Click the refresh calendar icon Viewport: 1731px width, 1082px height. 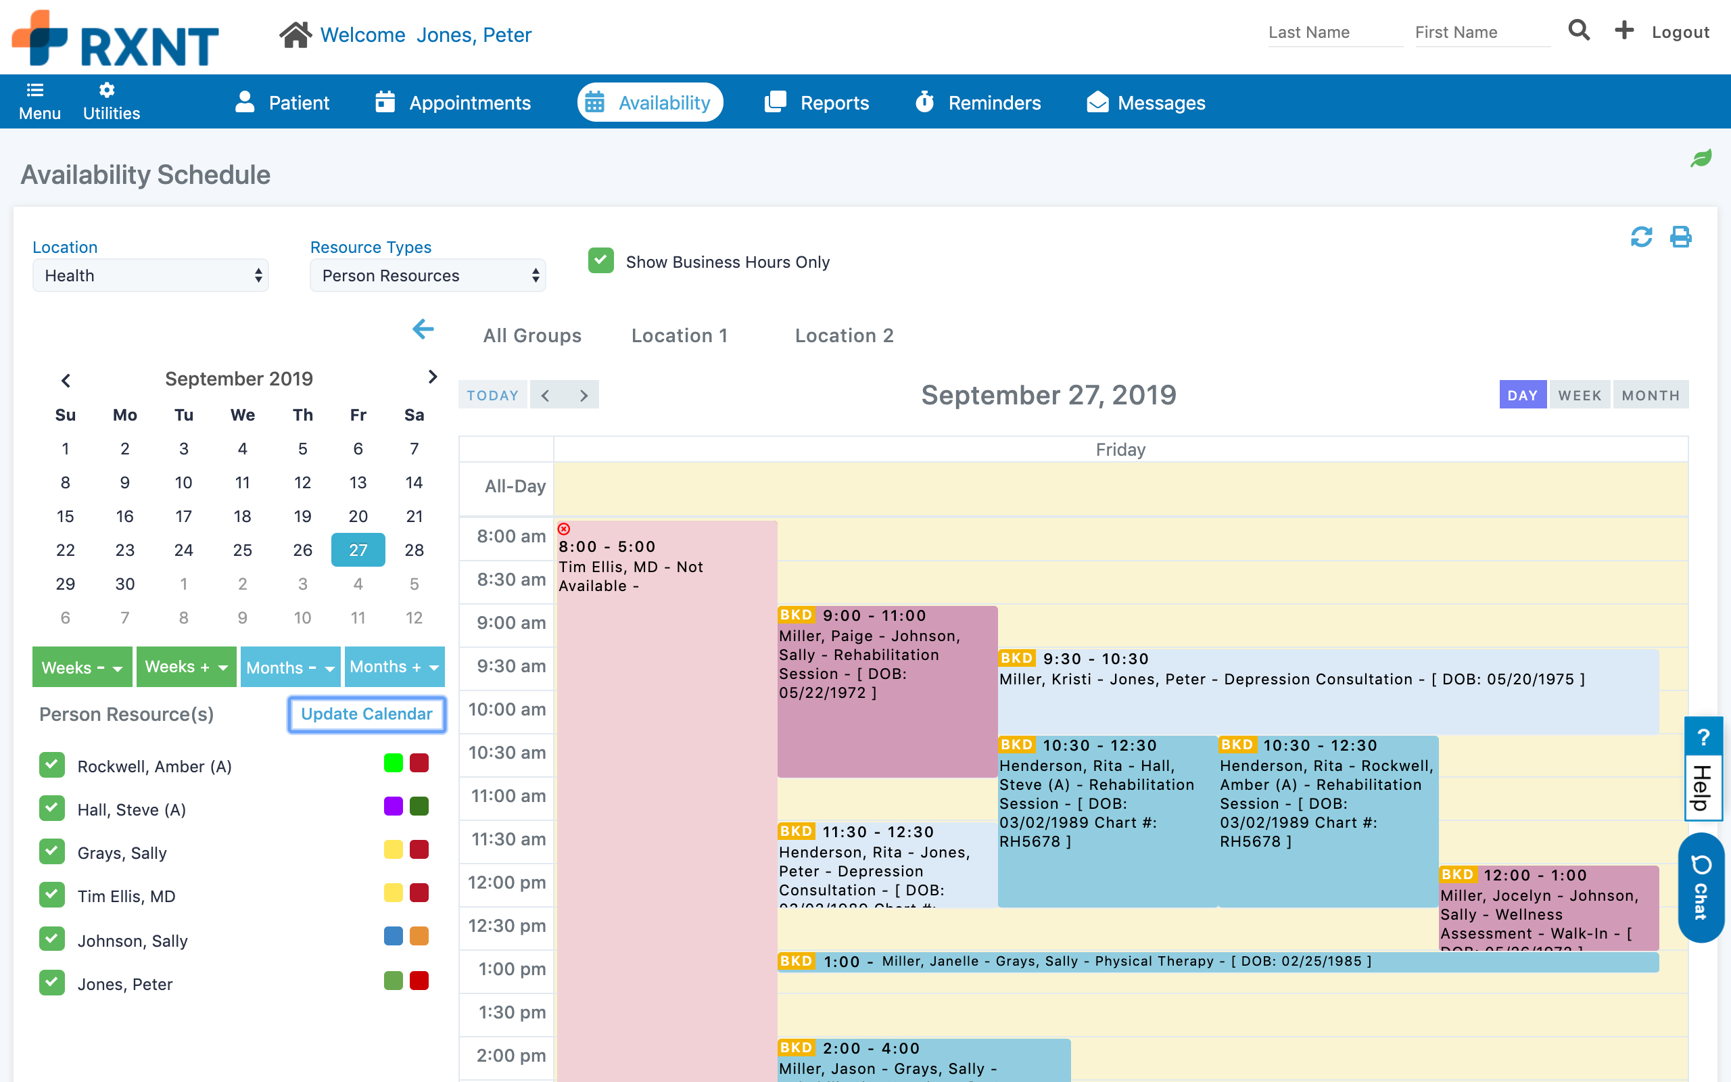tap(1641, 237)
